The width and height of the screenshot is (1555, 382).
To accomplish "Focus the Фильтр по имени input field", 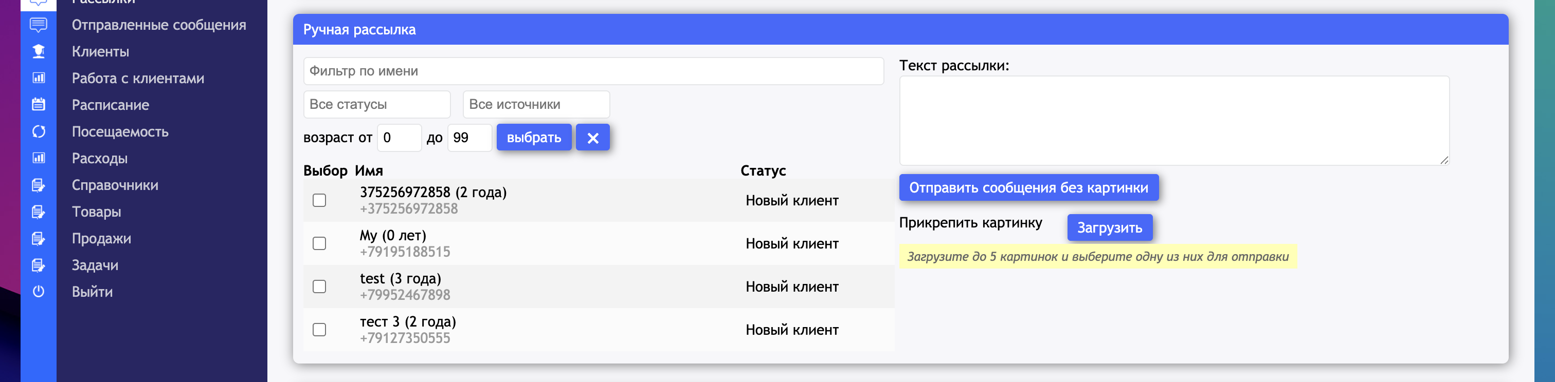I will click(593, 71).
